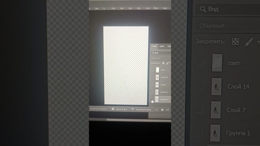260x146 pixels.
Task: Toggle visibility of Слой 7 in enlarged panel
Action: [200, 110]
